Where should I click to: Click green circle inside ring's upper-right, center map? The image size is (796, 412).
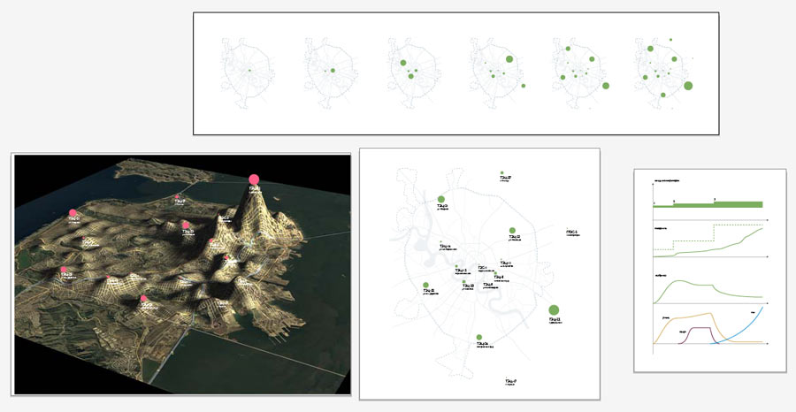click(x=512, y=231)
